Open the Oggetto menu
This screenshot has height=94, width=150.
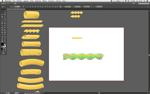tap(26, 1)
